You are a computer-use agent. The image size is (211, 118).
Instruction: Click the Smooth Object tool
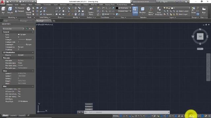(28, 11)
